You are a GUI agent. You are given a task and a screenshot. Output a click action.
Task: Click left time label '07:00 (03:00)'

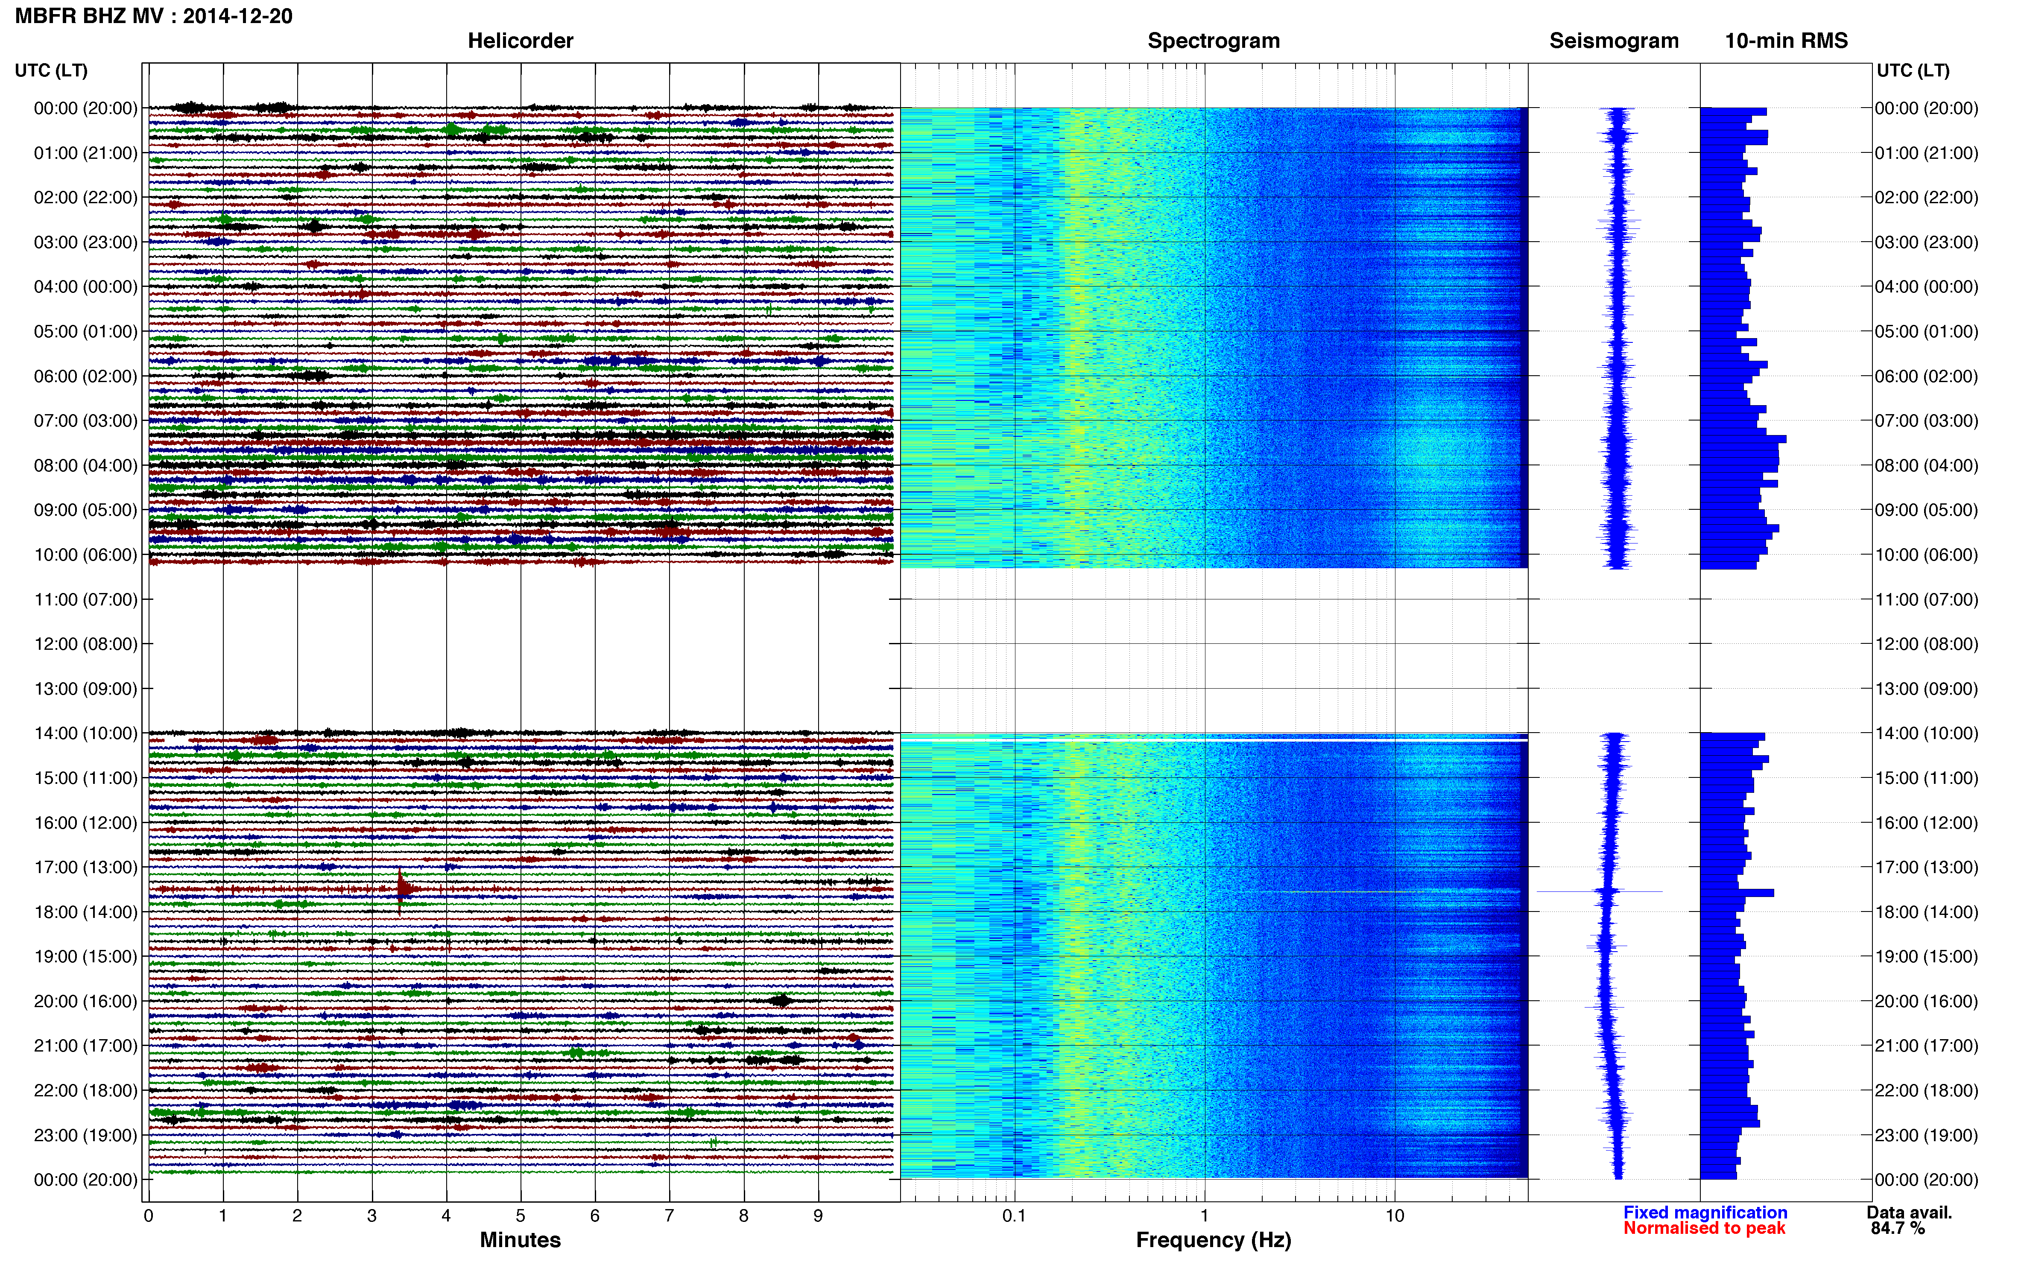(x=85, y=421)
